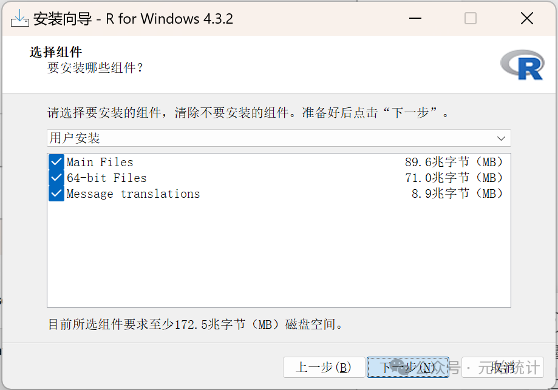This screenshot has width=558, height=390.
Task: Proceed by clicking 下一步(N)
Action: pyautogui.click(x=407, y=367)
